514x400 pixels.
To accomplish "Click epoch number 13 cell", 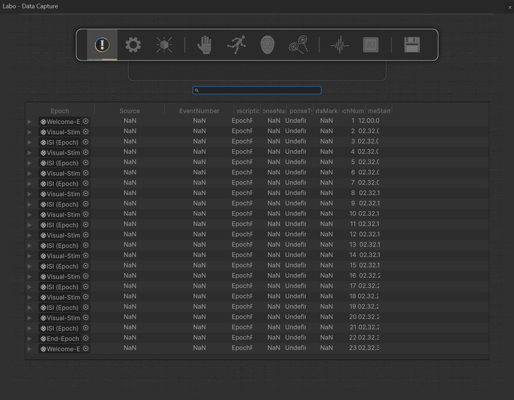I will [353, 244].
